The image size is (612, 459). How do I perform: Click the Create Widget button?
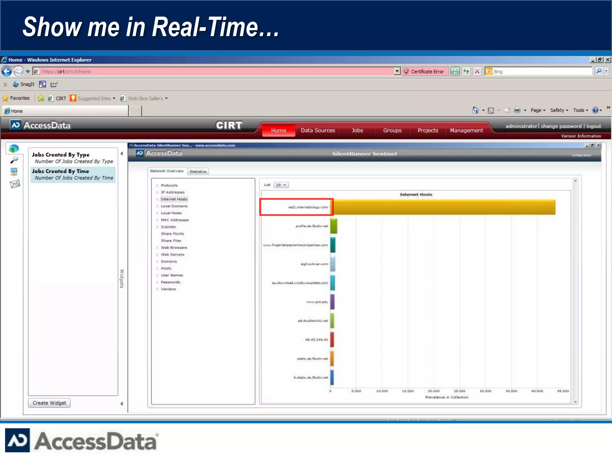pyautogui.click(x=49, y=403)
